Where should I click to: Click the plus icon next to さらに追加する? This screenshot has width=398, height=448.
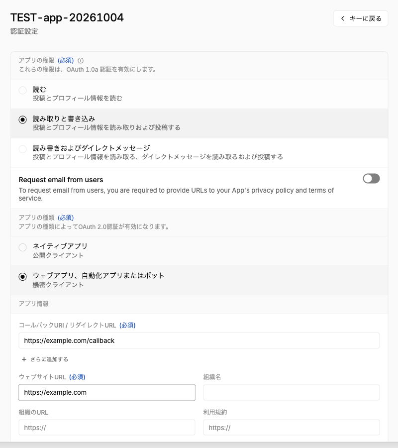(x=24, y=359)
